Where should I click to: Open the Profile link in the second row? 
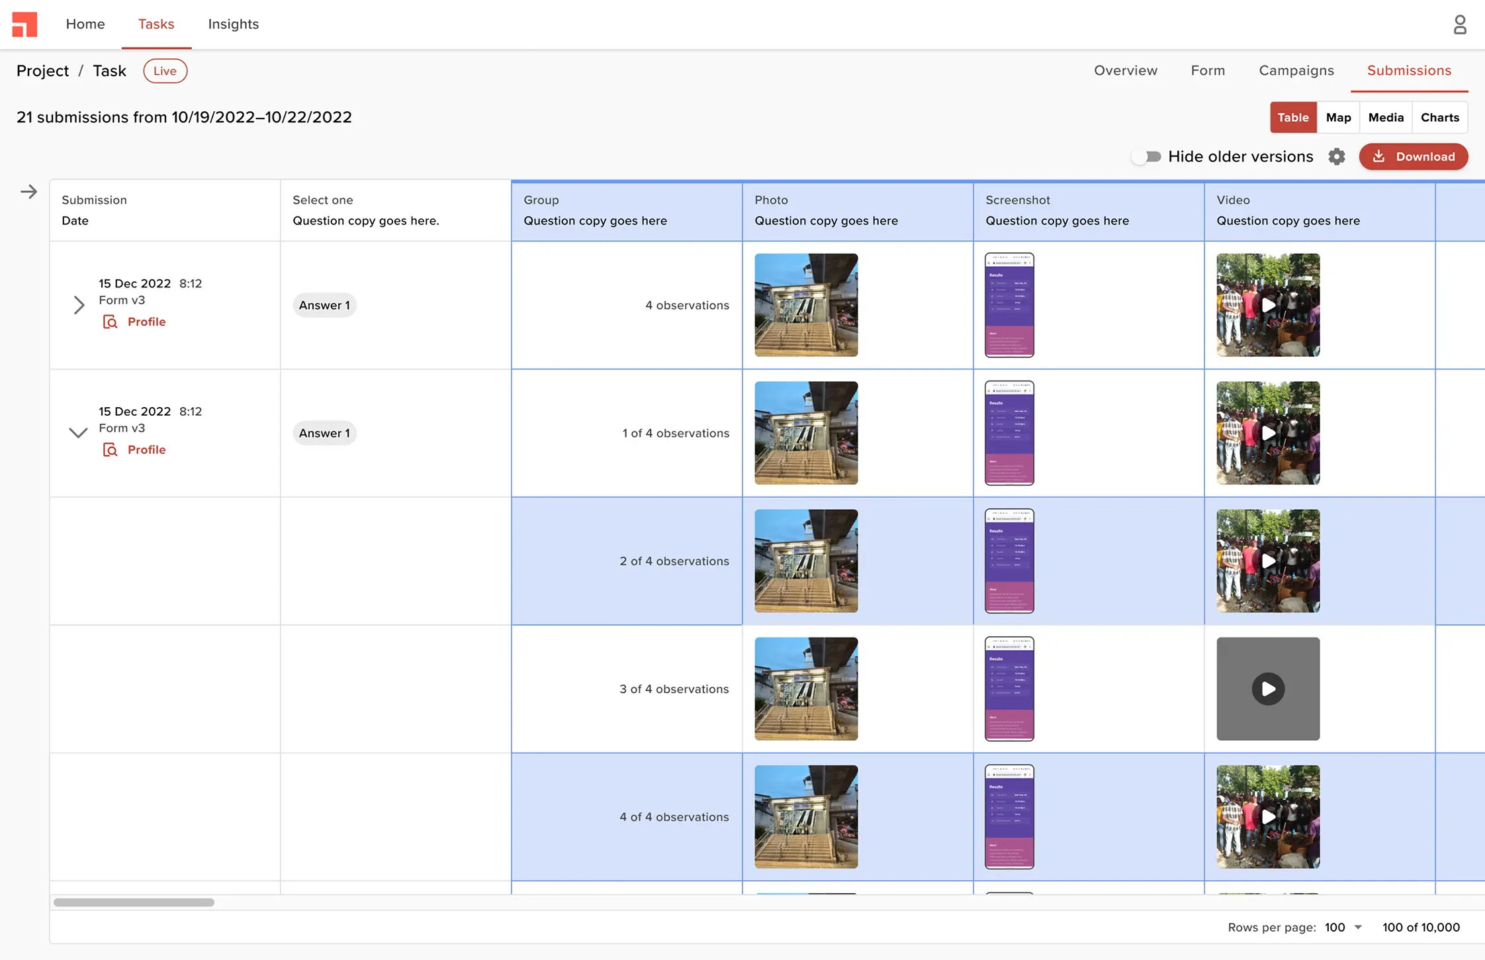click(x=146, y=450)
